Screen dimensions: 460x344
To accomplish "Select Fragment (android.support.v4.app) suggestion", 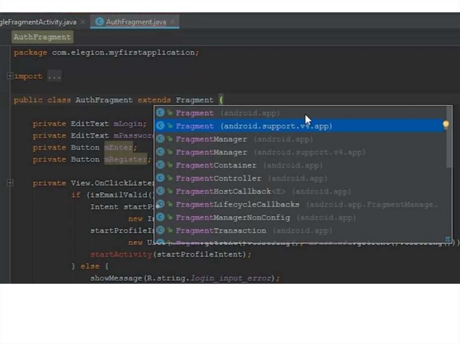I will [254, 126].
